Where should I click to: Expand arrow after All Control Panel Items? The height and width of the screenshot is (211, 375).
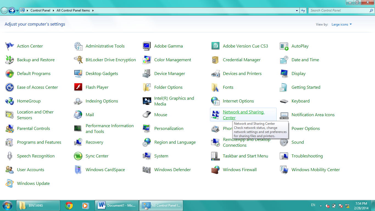tap(93, 10)
